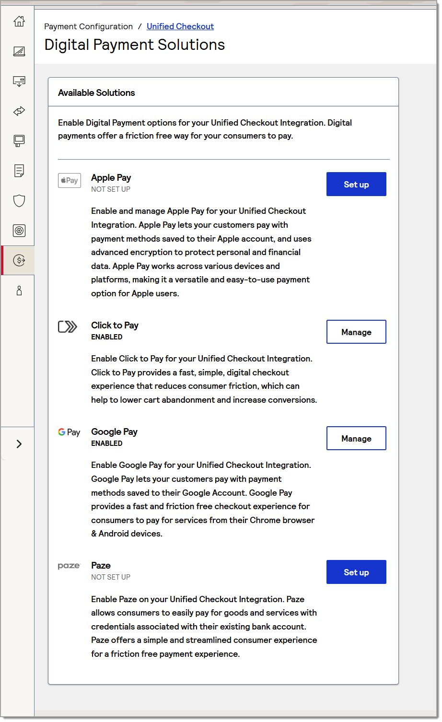442x722 pixels.
Task: Select the laptop/signature sidebar icon
Action: coord(18,51)
